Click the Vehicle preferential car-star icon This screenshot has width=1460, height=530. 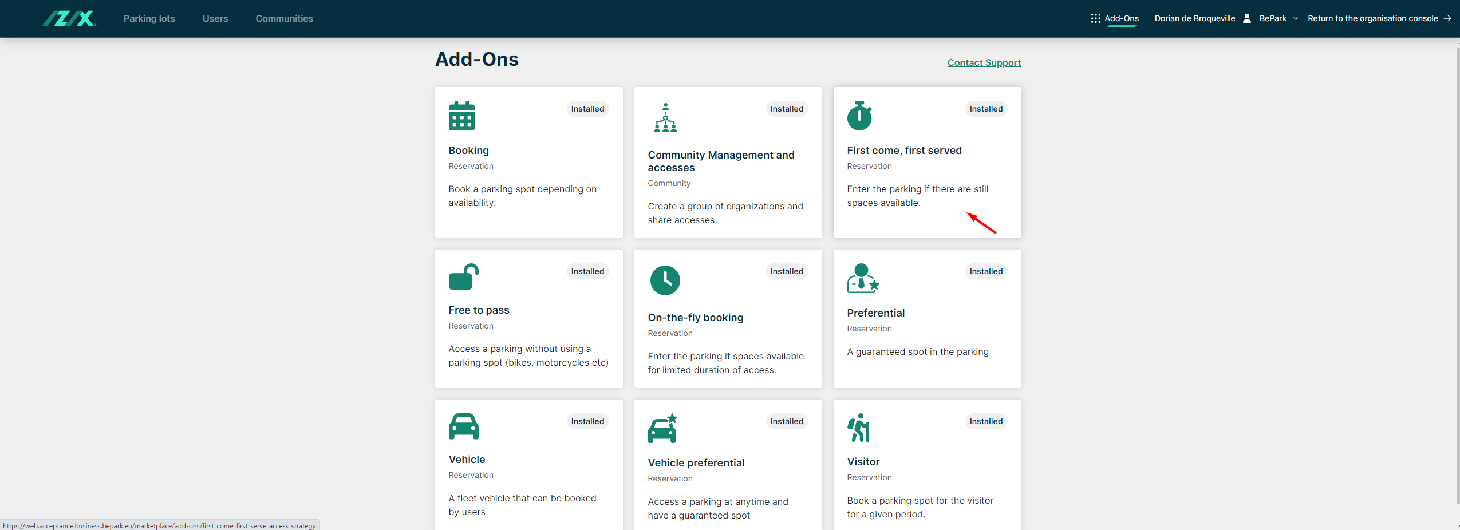tap(662, 429)
